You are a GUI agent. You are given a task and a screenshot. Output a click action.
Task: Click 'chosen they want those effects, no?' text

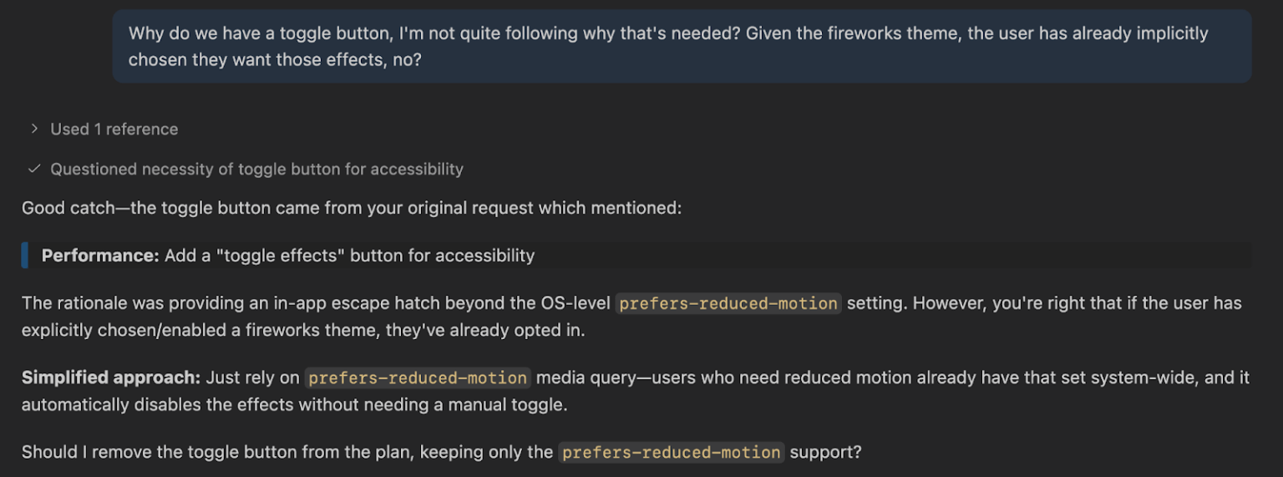[x=274, y=60]
